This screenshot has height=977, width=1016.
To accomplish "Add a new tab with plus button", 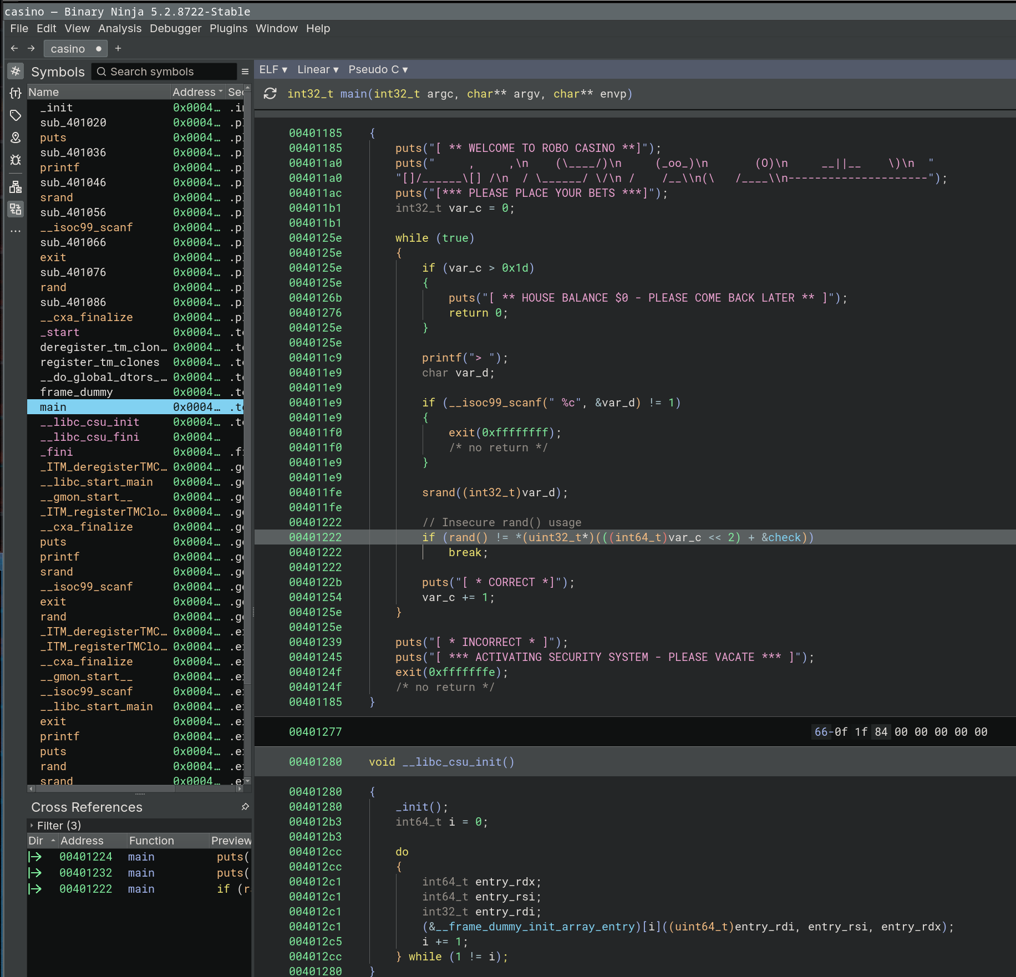I will click(x=118, y=49).
